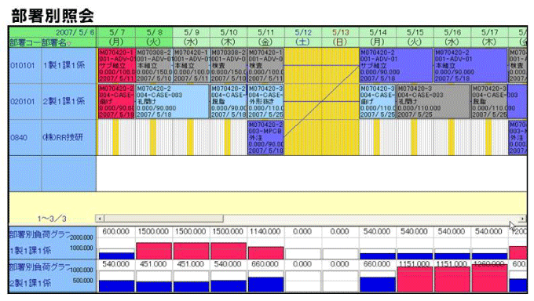Screen dimensions: 534x301
Task: Click load value 1500.000 under 5/8
Action: [153, 231]
